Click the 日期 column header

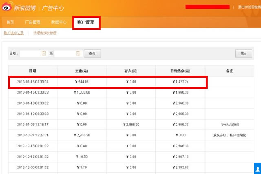pos(32,71)
